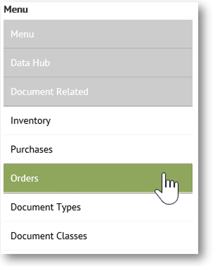This screenshot has width=213, height=266.
Task: Click the bold Menu heading text
Action: pyautogui.click(x=16, y=10)
